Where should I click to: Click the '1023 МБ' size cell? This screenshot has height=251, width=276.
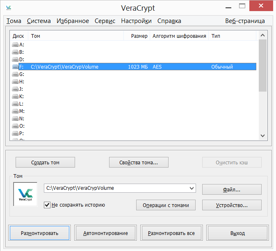click(x=138, y=67)
